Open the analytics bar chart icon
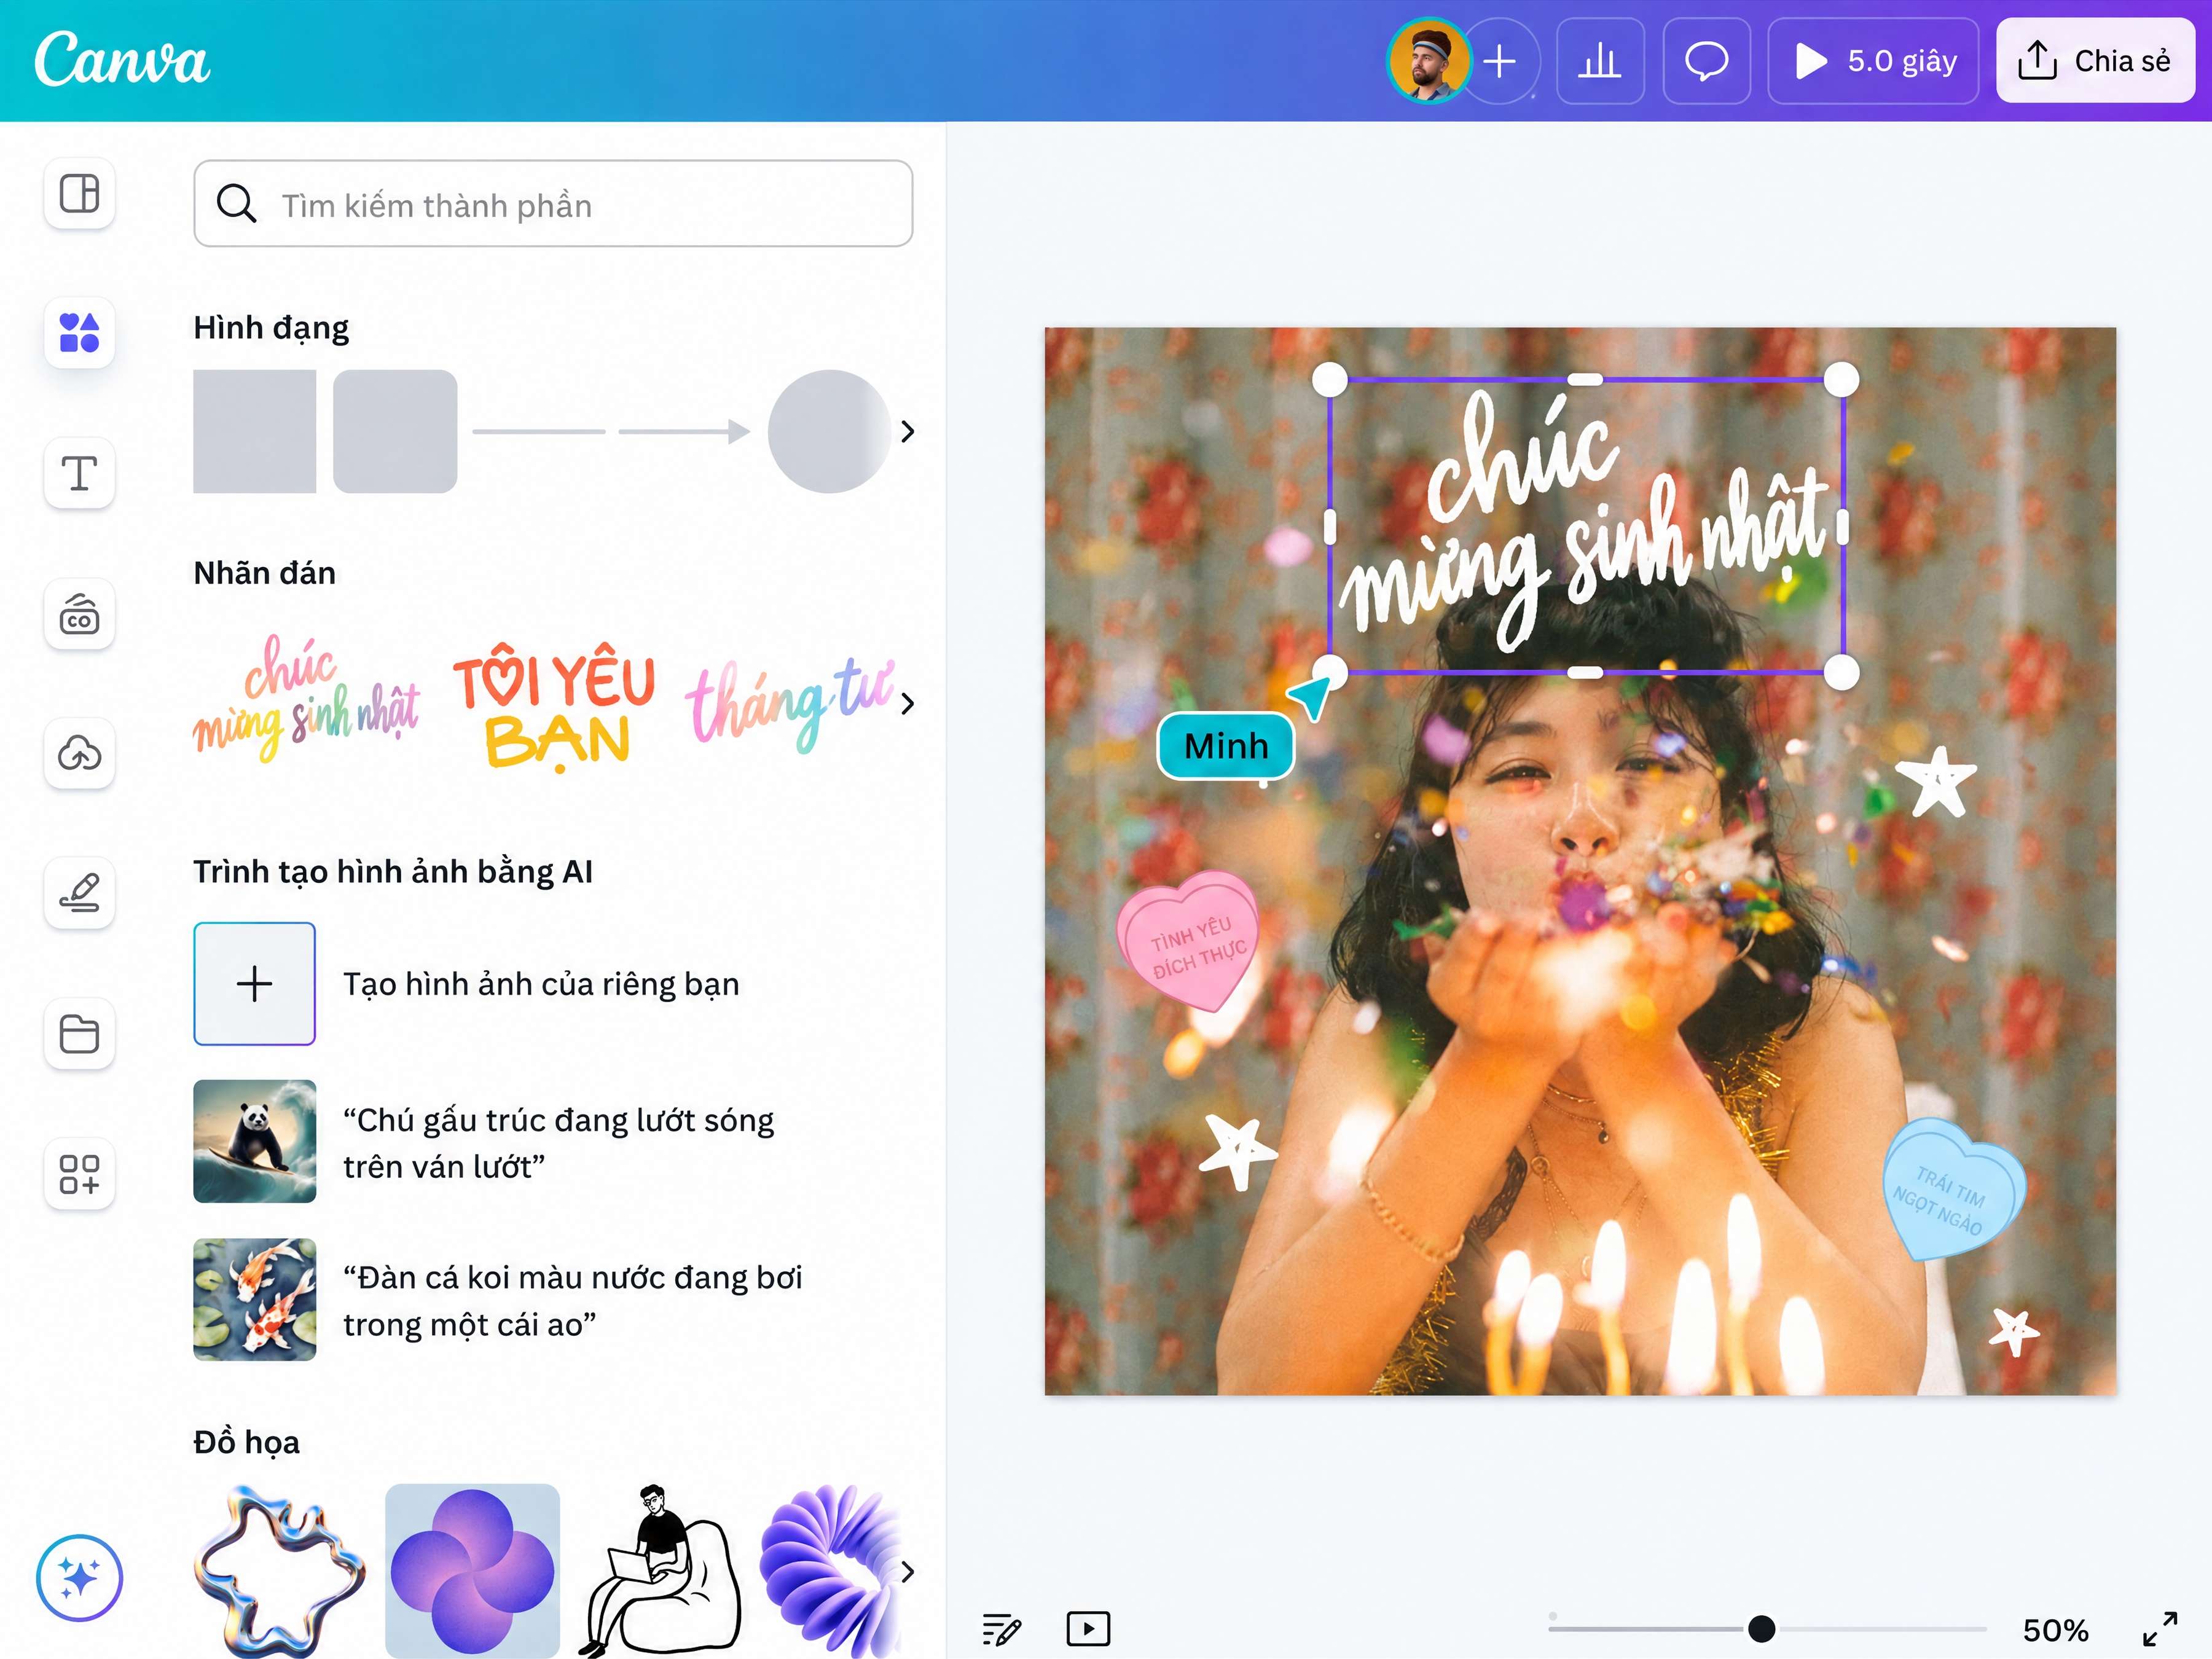 [x=1600, y=61]
